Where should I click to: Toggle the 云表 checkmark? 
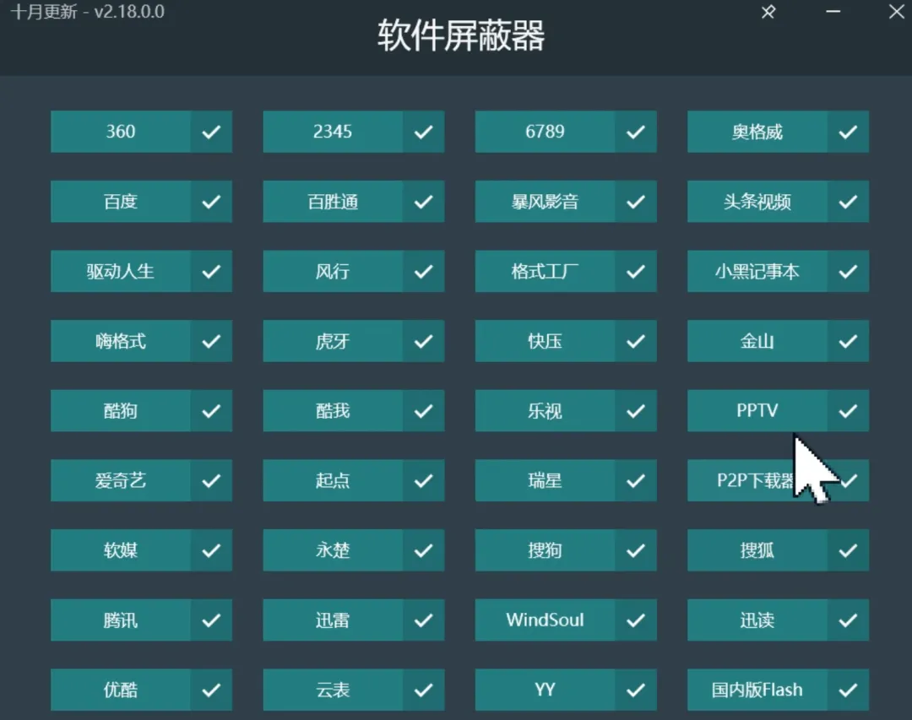(423, 690)
